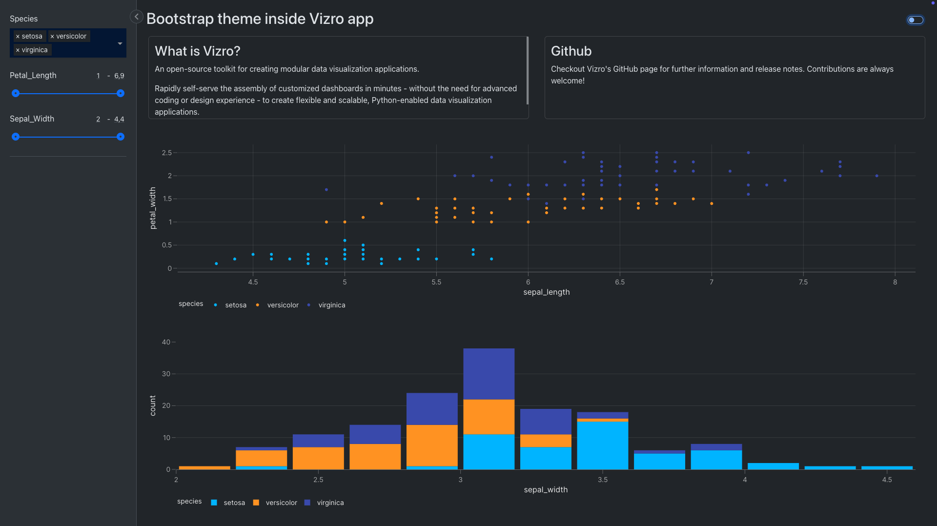Toggle versicolor in scatter plot legend
Screen dimensions: 937x526
[x=283, y=305]
